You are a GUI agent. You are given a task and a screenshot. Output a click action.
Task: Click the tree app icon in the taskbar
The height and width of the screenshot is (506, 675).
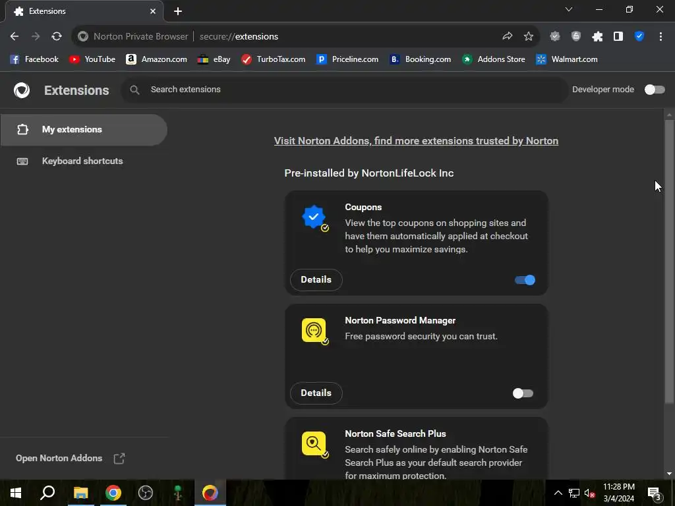pos(178,493)
